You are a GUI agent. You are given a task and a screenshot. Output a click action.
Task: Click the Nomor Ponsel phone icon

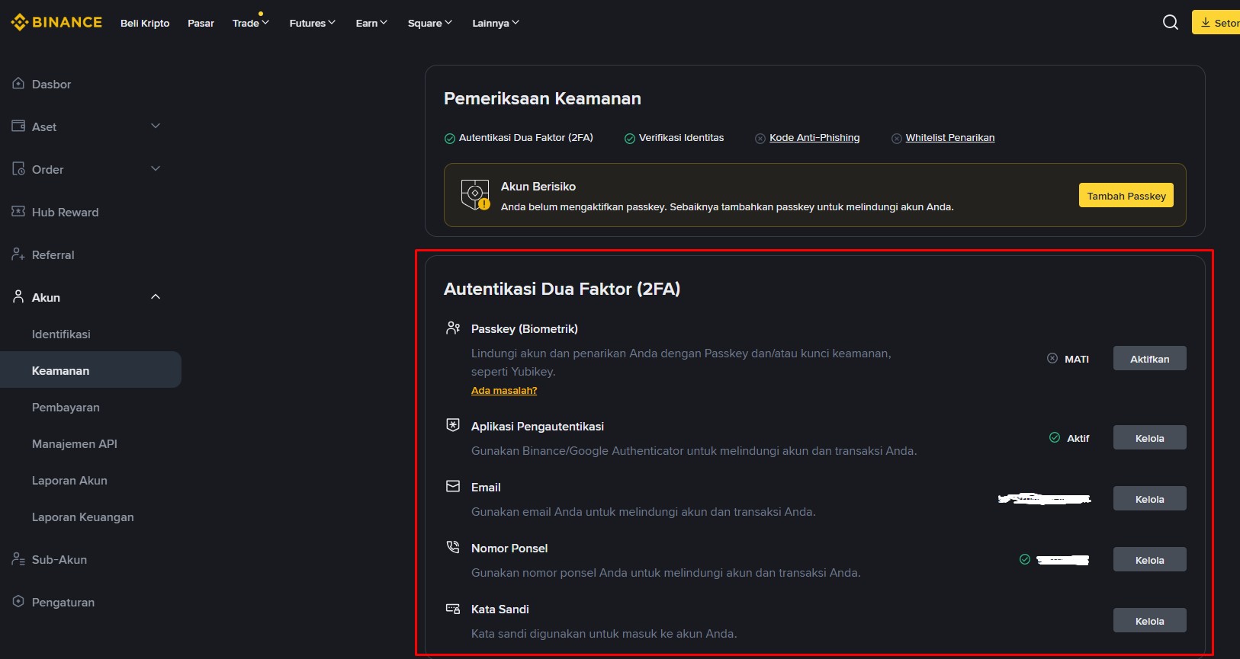tap(453, 547)
